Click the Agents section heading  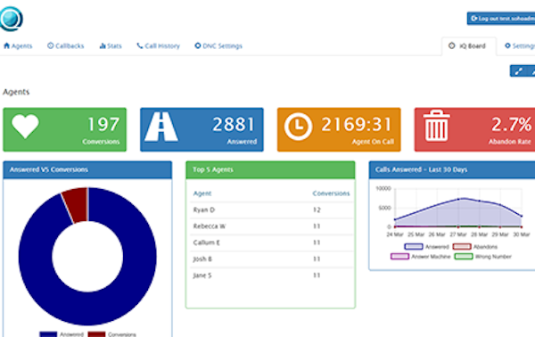pyautogui.click(x=16, y=92)
